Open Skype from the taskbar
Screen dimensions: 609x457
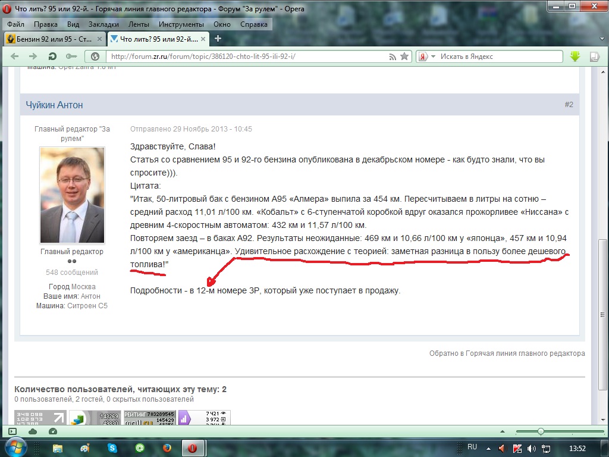[x=112, y=449]
